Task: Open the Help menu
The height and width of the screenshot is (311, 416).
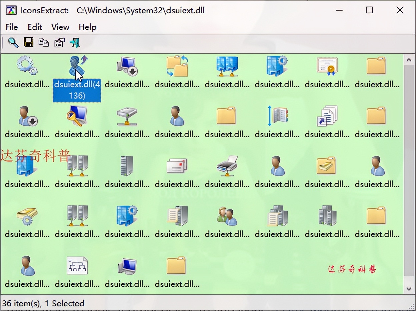Action: tap(87, 27)
